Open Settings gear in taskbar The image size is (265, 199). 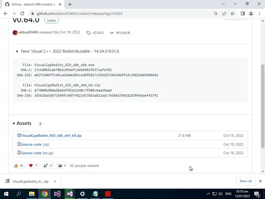[x=83, y=194]
